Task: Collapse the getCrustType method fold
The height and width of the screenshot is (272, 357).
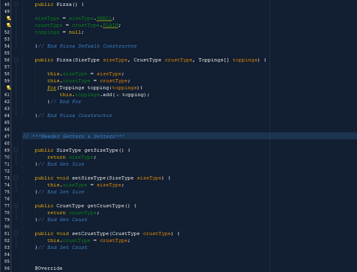Action: click(16, 206)
